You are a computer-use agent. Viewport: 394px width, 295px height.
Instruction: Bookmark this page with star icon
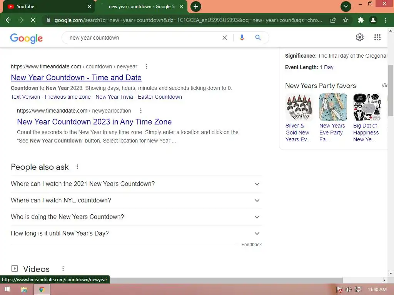click(x=346, y=20)
